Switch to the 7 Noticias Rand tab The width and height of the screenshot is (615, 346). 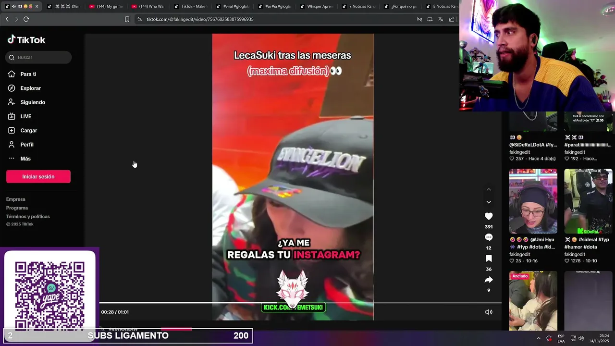tap(358, 6)
